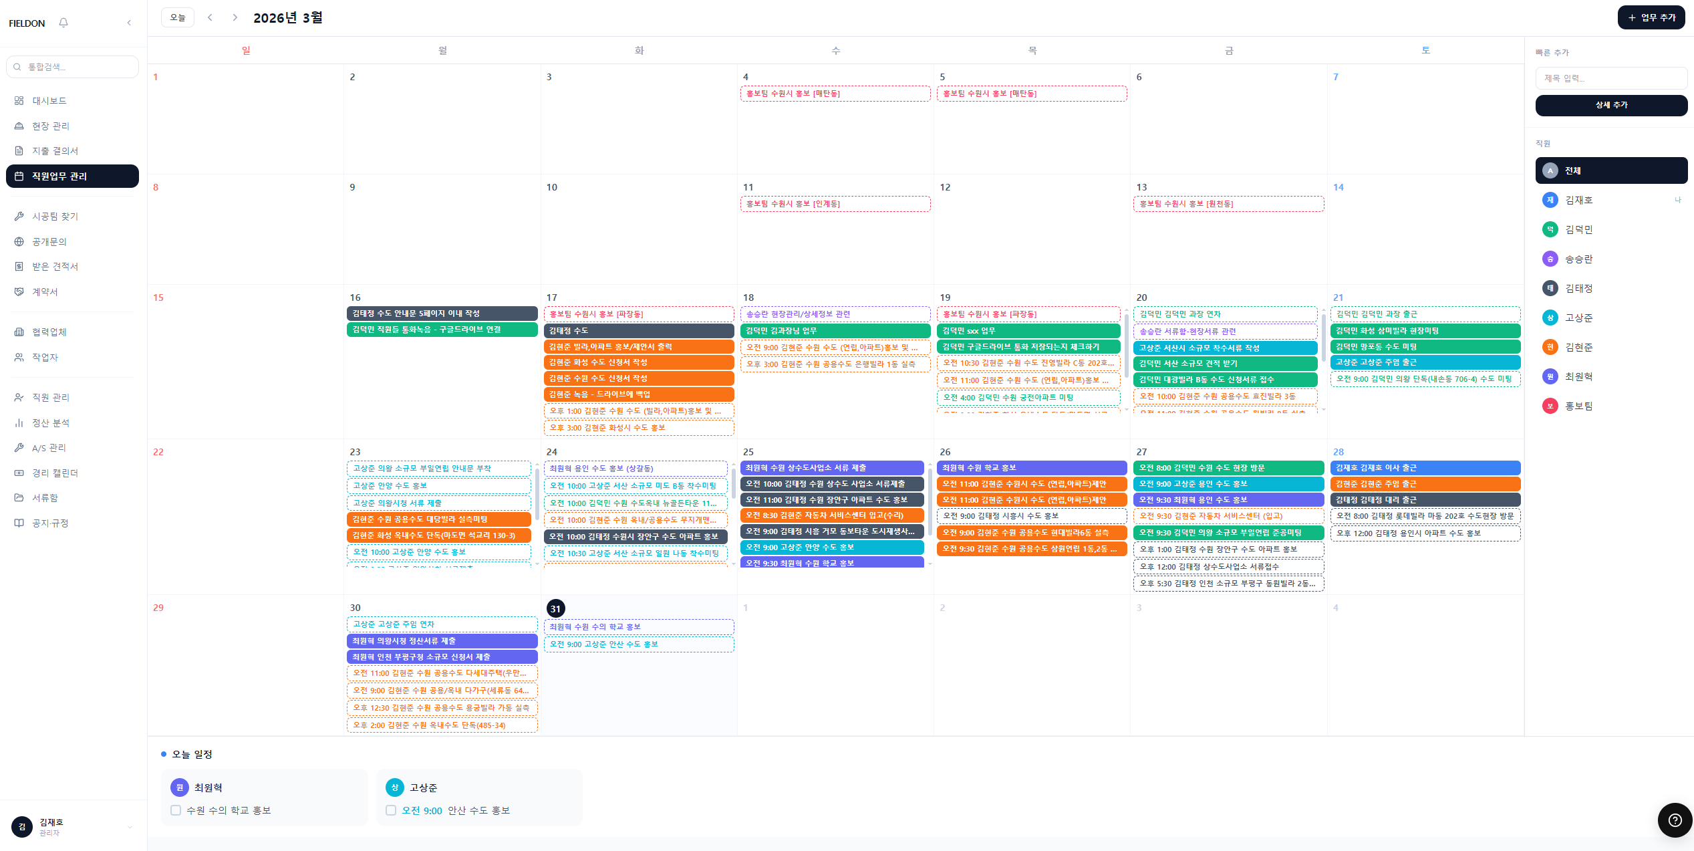Check the 안산 수도 홍보 task checkbox
Image resolution: width=1694 pixels, height=851 pixels.
click(391, 810)
